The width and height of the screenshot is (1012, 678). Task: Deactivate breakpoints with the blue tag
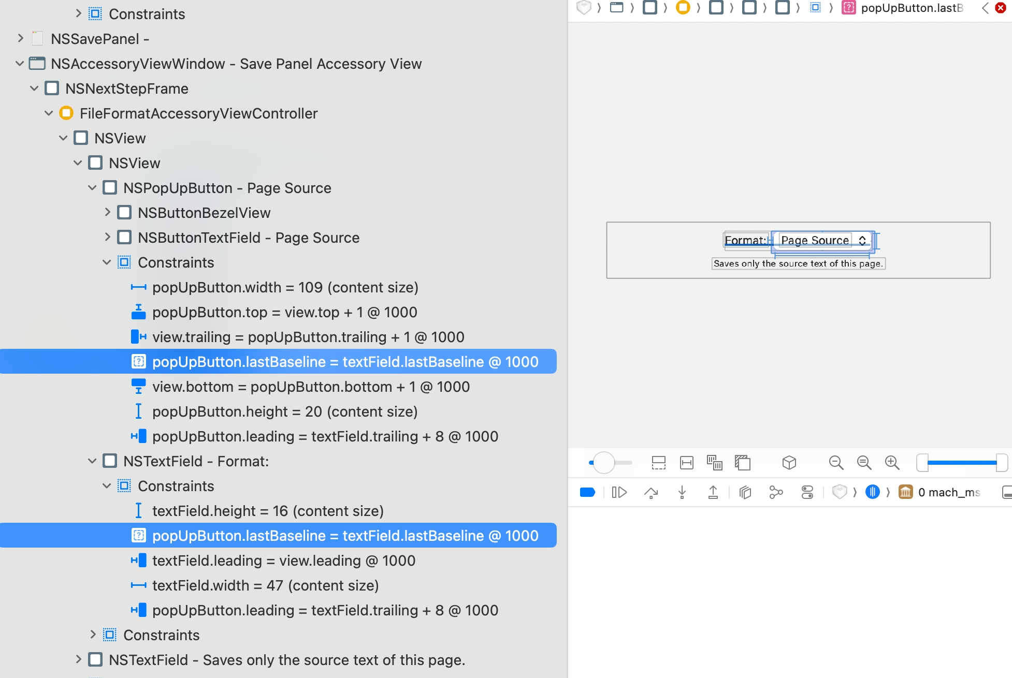(x=587, y=492)
